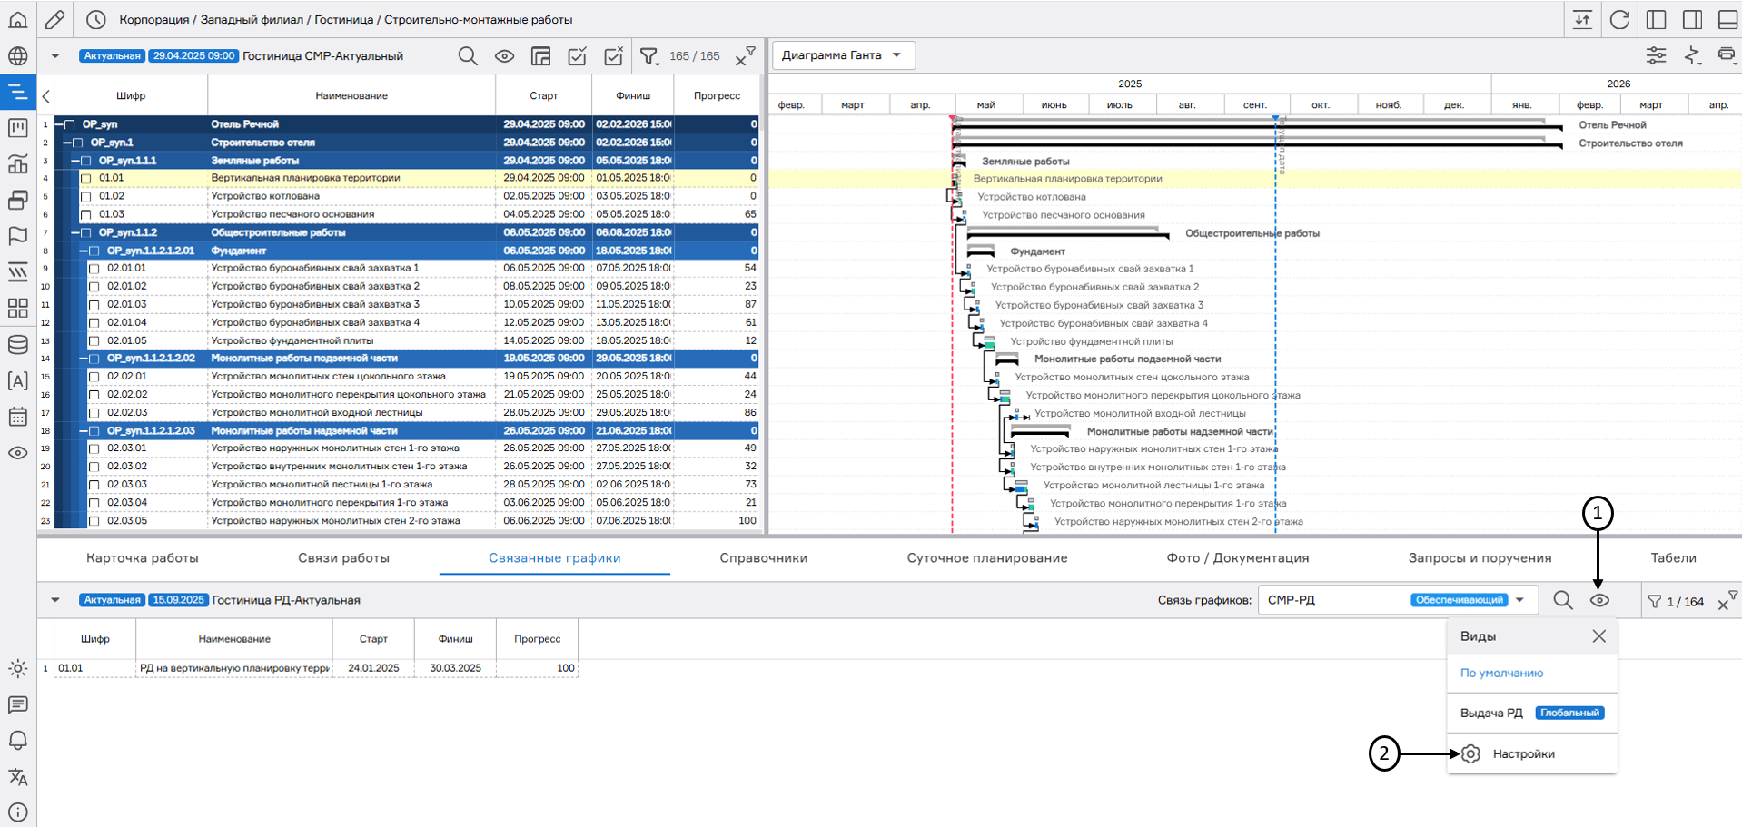Select the По умолчанию view link

click(1501, 674)
